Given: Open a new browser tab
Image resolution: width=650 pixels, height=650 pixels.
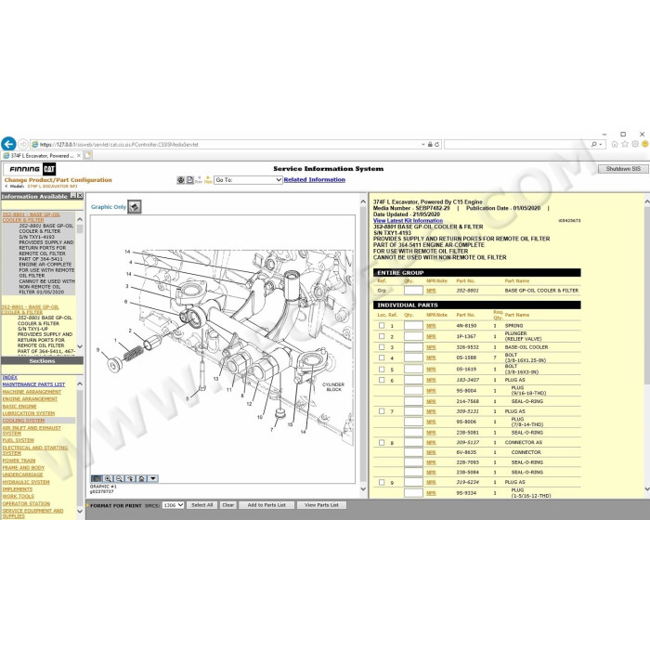Looking at the screenshot, I should (x=87, y=155).
